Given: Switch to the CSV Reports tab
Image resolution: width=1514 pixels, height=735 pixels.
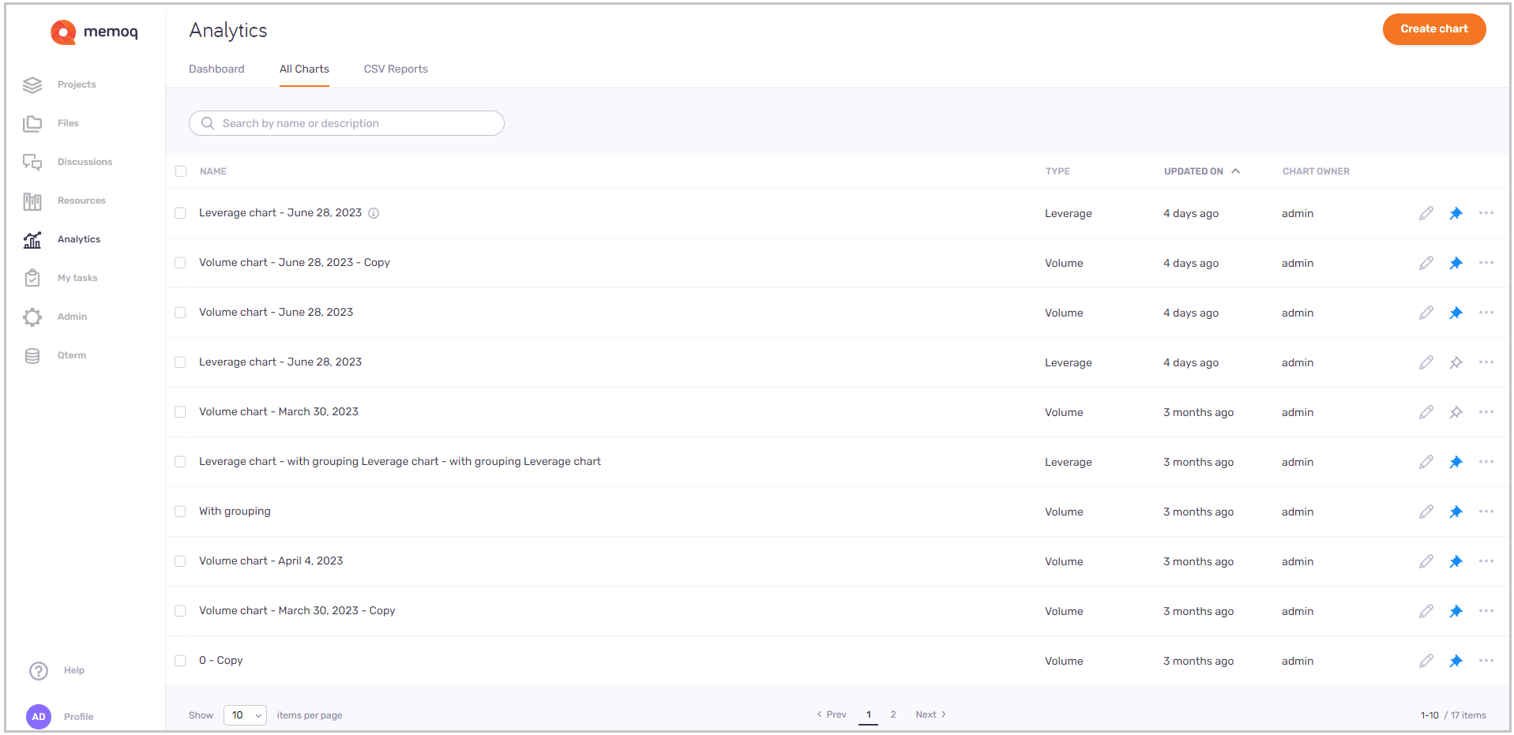Looking at the screenshot, I should [396, 69].
